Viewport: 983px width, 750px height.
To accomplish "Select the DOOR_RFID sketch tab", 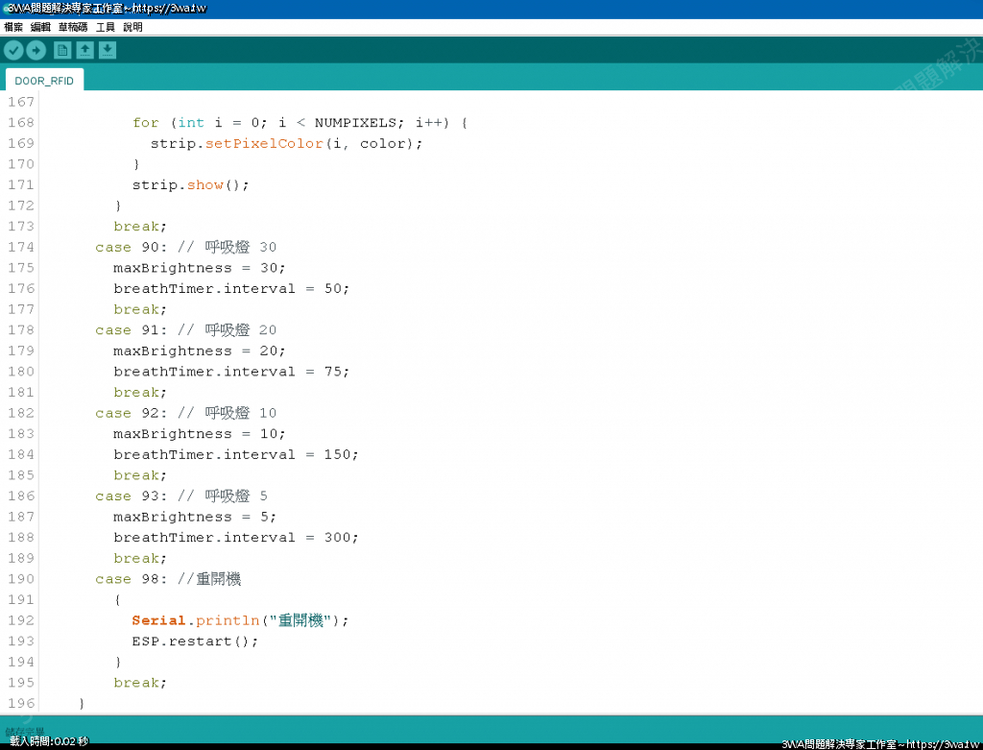I will (x=44, y=81).
